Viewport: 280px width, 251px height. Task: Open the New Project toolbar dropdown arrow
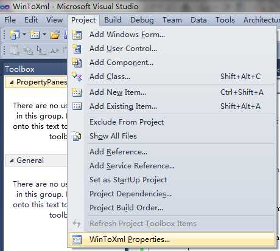tap(24, 35)
